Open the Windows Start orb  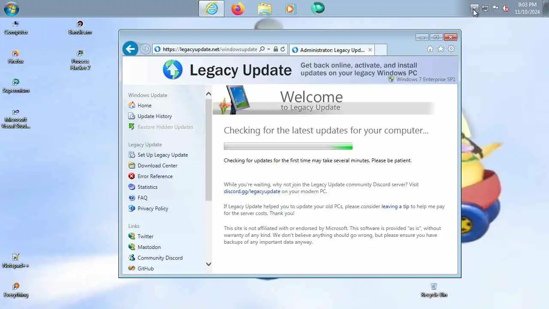11,8
